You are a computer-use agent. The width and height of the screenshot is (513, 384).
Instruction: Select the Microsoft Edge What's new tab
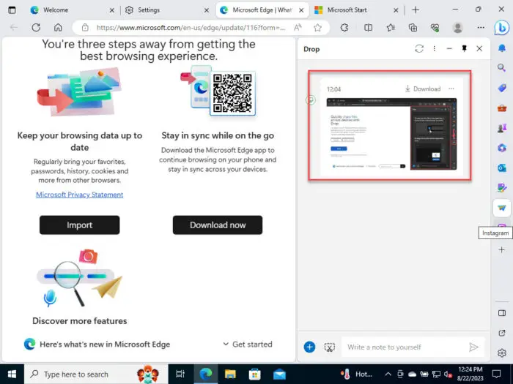262,10
